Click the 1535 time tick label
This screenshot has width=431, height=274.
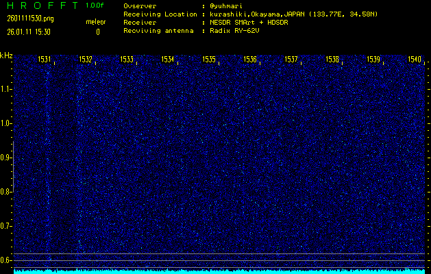click(209, 60)
